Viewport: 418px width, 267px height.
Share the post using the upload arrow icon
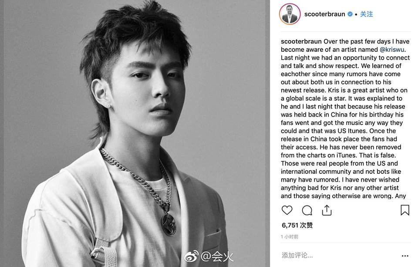click(x=327, y=210)
